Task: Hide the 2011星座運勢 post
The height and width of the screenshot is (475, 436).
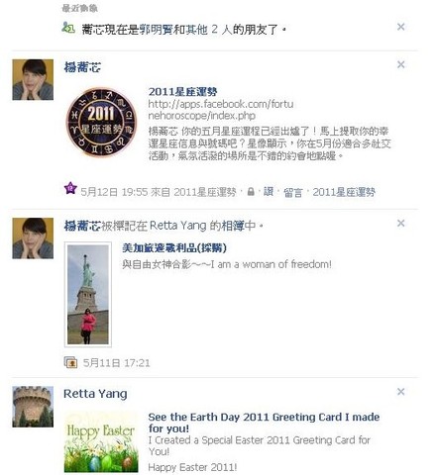Action: (400, 64)
